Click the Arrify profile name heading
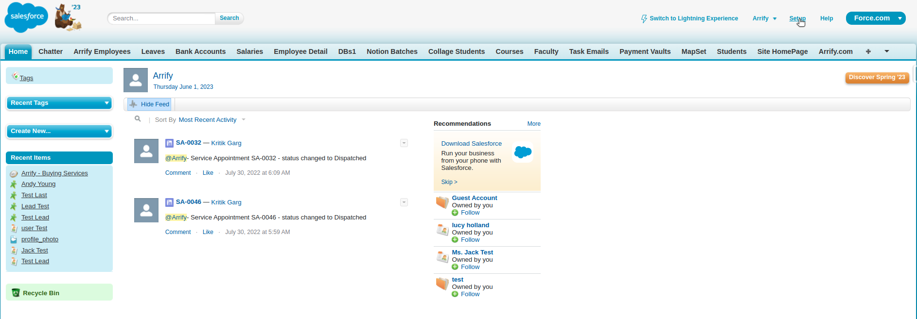Image resolution: width=917 pixels, height=319 pixels. (163, 76)
